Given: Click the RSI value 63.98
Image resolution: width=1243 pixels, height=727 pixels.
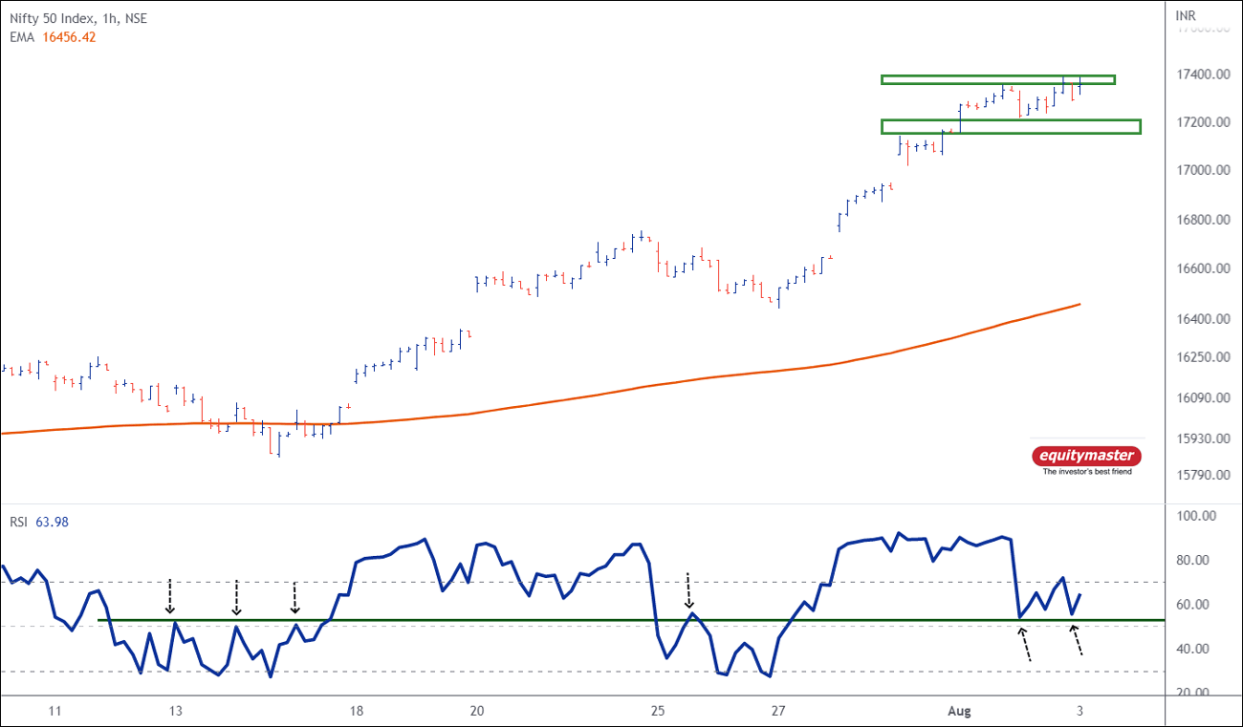Looking at the screenshot, I should click(x=52, y=522).
